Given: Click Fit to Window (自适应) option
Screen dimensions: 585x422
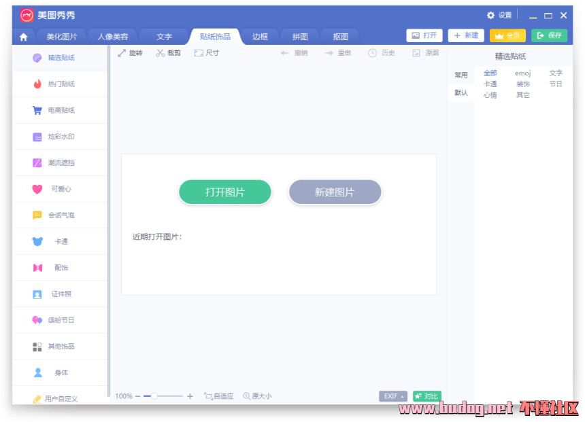Looking at the screenshot, I should (219, 396).
